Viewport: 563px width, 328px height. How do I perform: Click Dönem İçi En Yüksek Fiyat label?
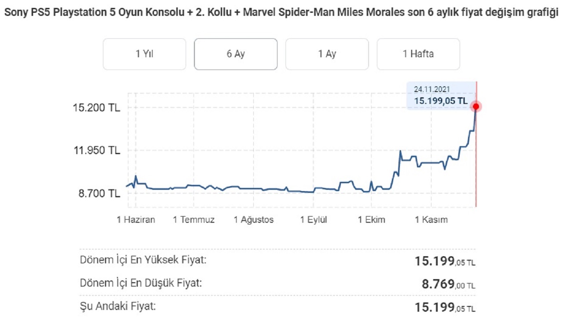point(143,260)
